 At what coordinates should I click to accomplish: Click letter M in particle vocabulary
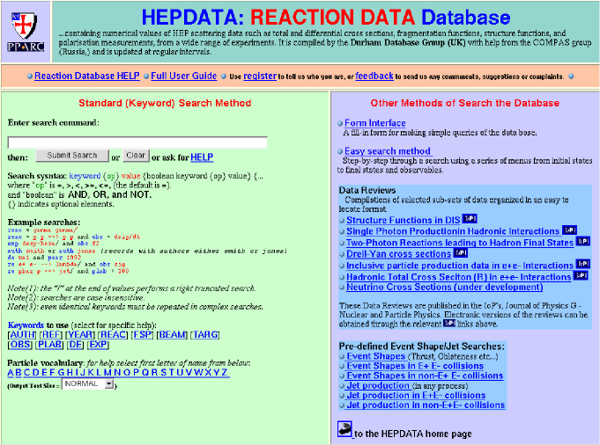107,372
